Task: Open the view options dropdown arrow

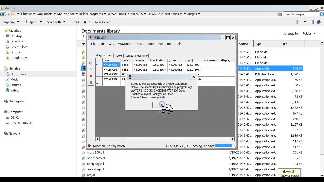Action: [305, 22]
